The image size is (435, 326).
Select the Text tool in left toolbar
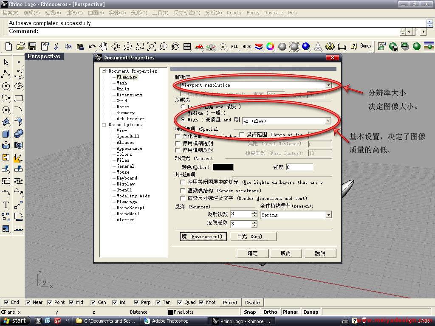[6, 205]
